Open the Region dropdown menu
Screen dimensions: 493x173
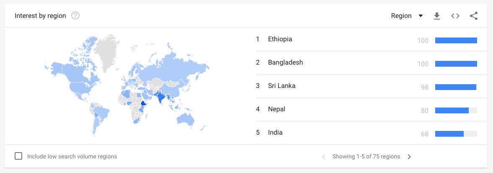point(407,16)
